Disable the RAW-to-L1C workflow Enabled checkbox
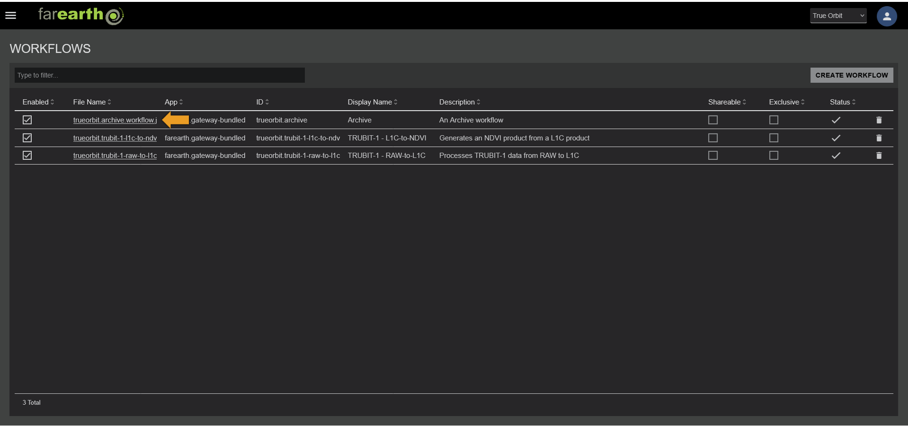 coord(27,156)
